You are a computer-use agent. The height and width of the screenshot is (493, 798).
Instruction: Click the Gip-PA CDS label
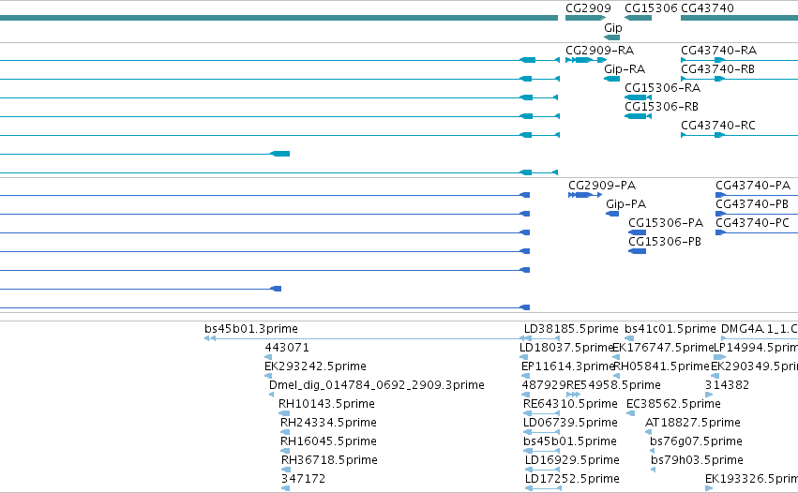tap(625, 204)
